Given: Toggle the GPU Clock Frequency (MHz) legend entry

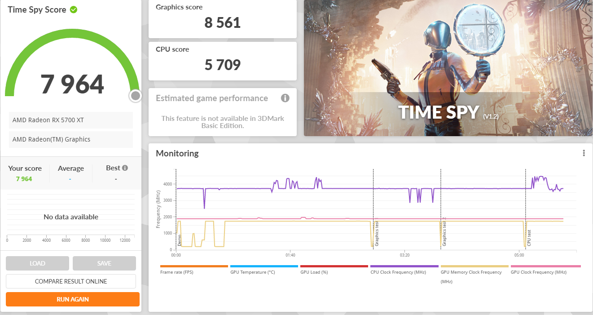Looking at the screenshot, I should pyautogui.click(x=545, y=270).
